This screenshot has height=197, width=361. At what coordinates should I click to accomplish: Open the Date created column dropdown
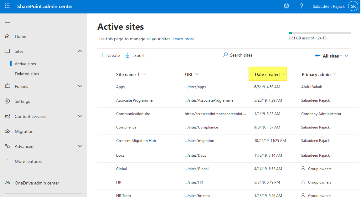284,74
